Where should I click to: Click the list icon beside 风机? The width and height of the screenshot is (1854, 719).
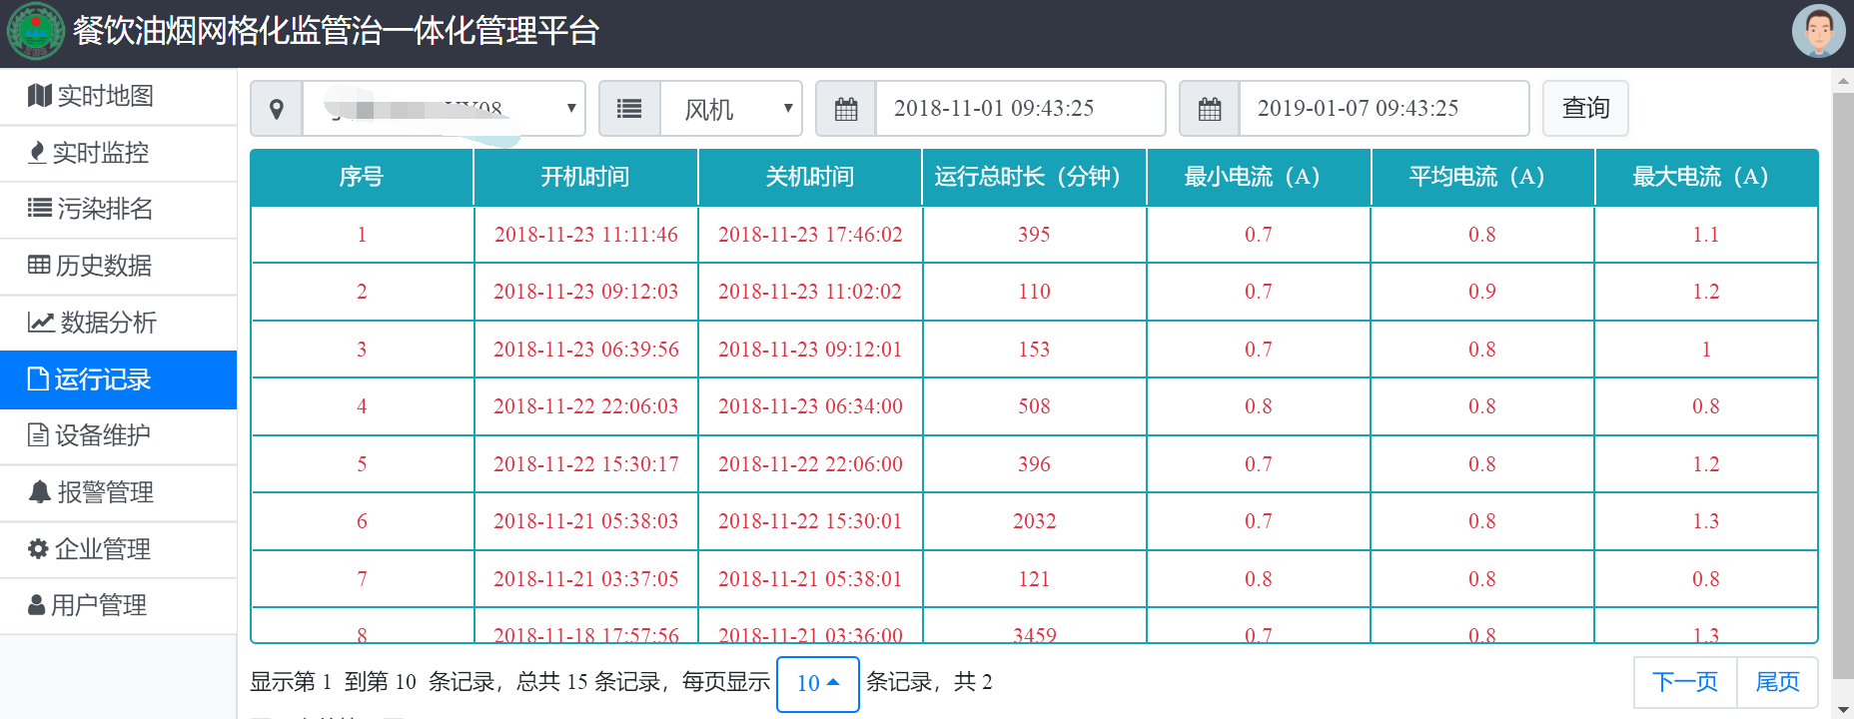[x=629, y=109]
